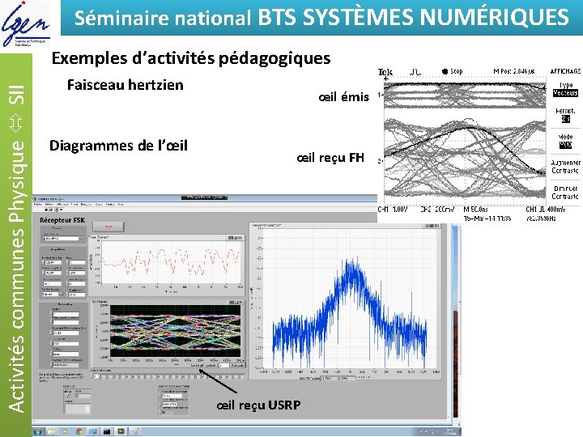Viewport: 583px width, 437px height.
Task: Click the 'œil reçu FH' label
Action: 330,158
